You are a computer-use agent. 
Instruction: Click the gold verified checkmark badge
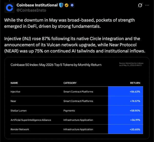click(66, 5)
